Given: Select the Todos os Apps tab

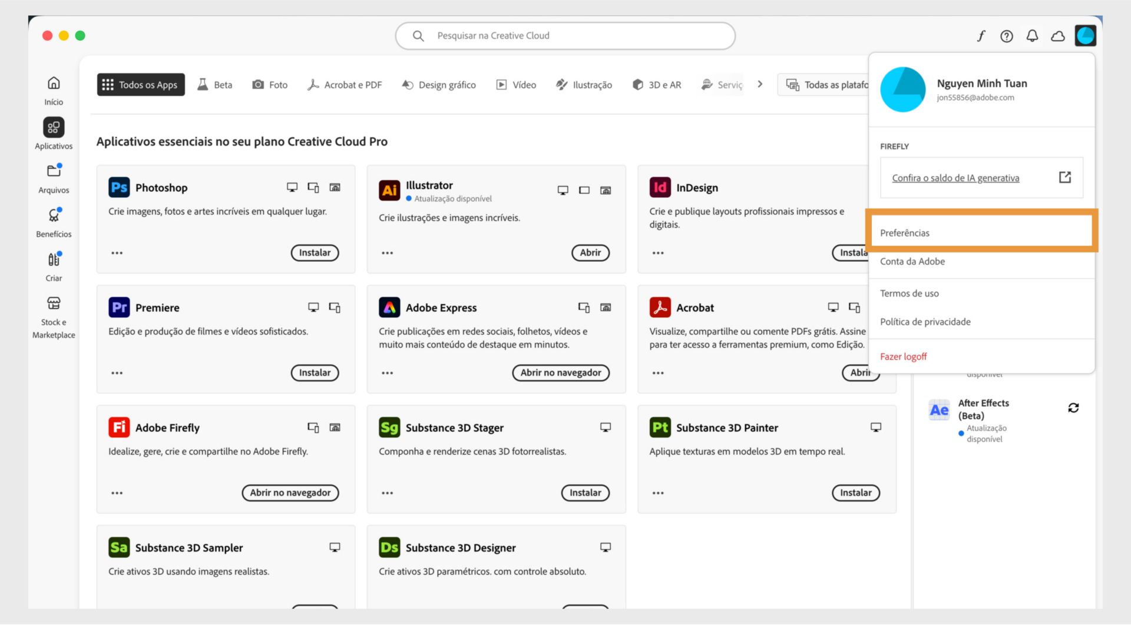Looking at the screenshot, I should coord(141,85).
